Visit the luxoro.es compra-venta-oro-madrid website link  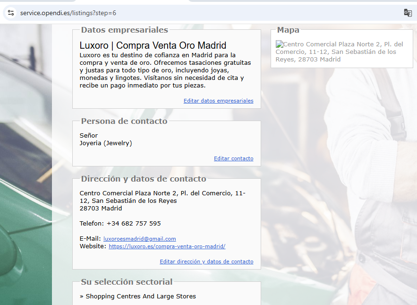[167, 246]
